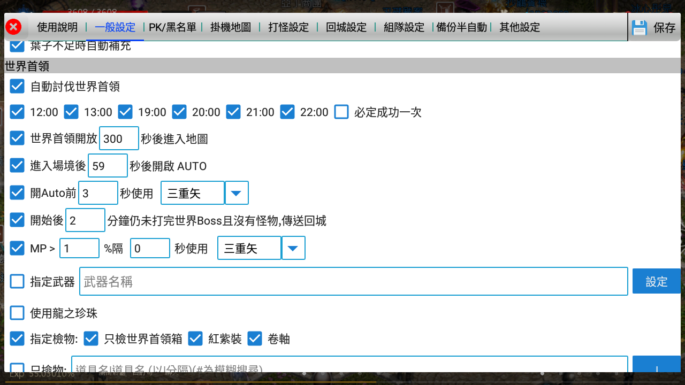This screenshot has height=385, width=685.
Task: Toggle the 自動討伐世界首領 checkbox
Action: (17, 86)
